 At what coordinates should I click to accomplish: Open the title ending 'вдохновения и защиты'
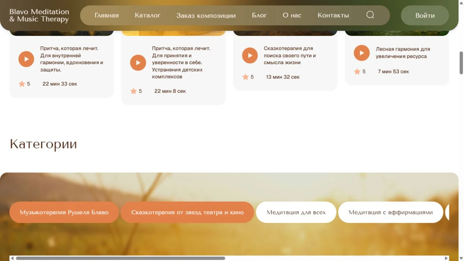72,59
